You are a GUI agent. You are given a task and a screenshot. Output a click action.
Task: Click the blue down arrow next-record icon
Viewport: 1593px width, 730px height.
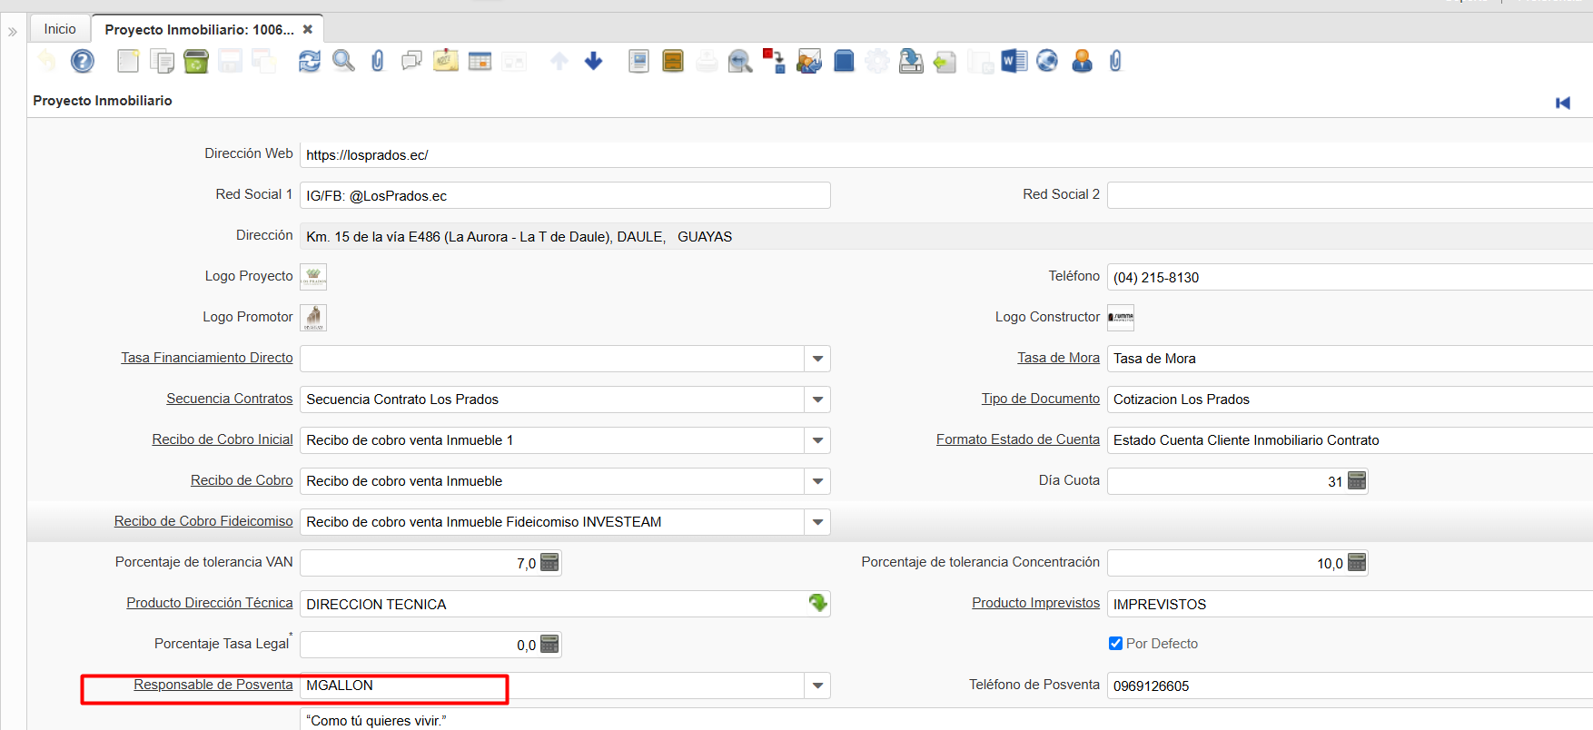pos(593,61)
